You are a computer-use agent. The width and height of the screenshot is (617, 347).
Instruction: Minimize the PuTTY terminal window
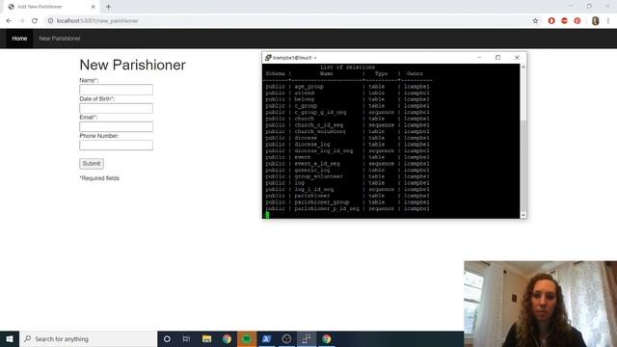tap(479, 58)
